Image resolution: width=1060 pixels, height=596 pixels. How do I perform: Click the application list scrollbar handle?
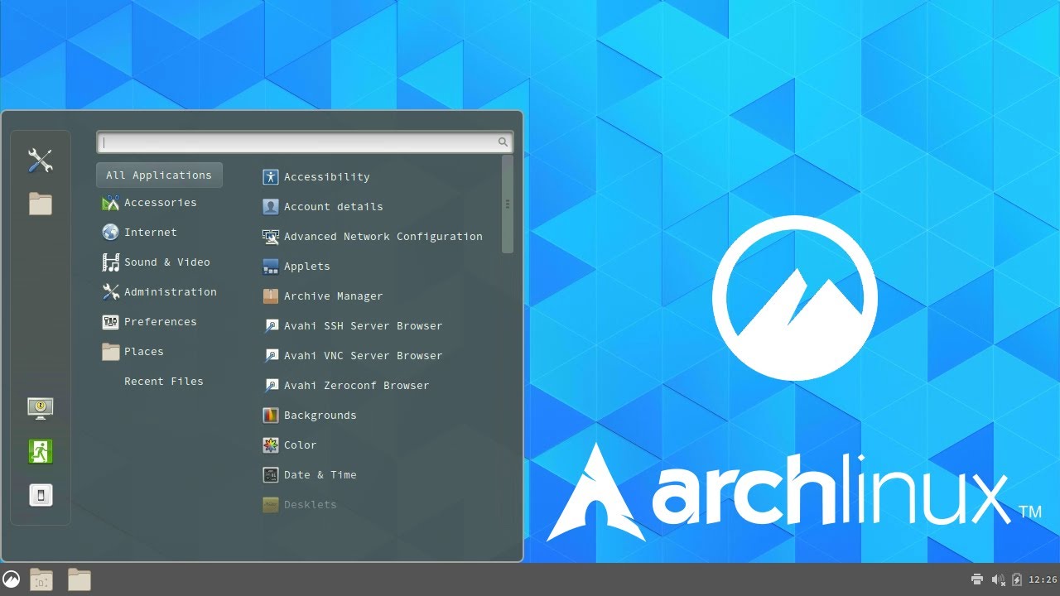tap(508, 204)
